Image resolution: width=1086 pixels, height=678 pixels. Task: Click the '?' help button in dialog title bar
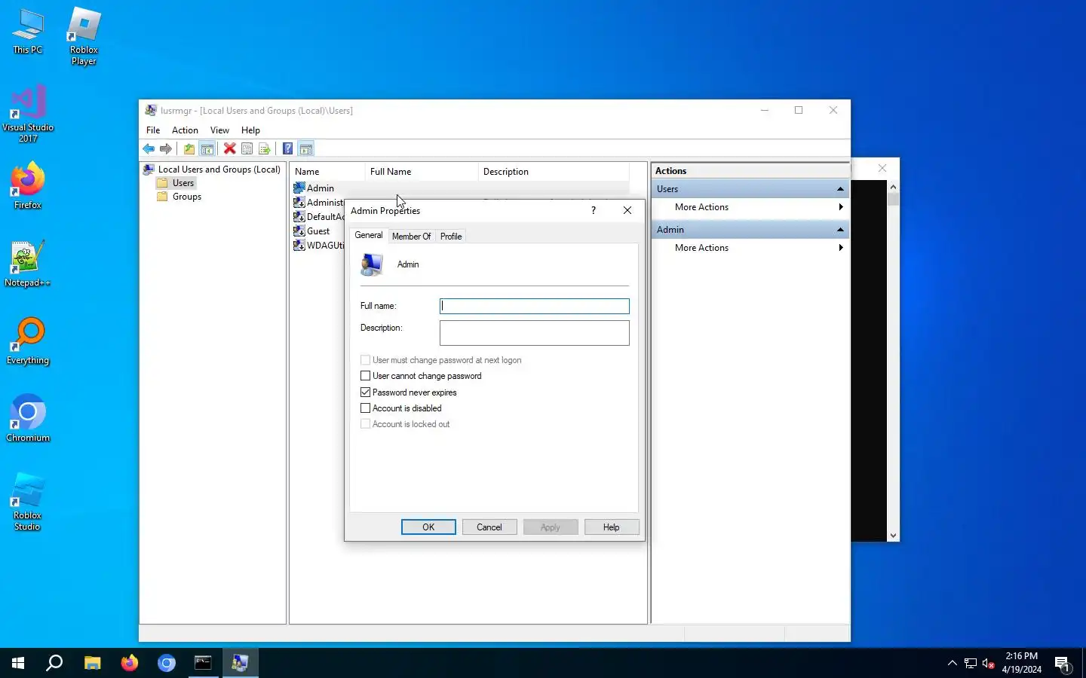[594, 211]
